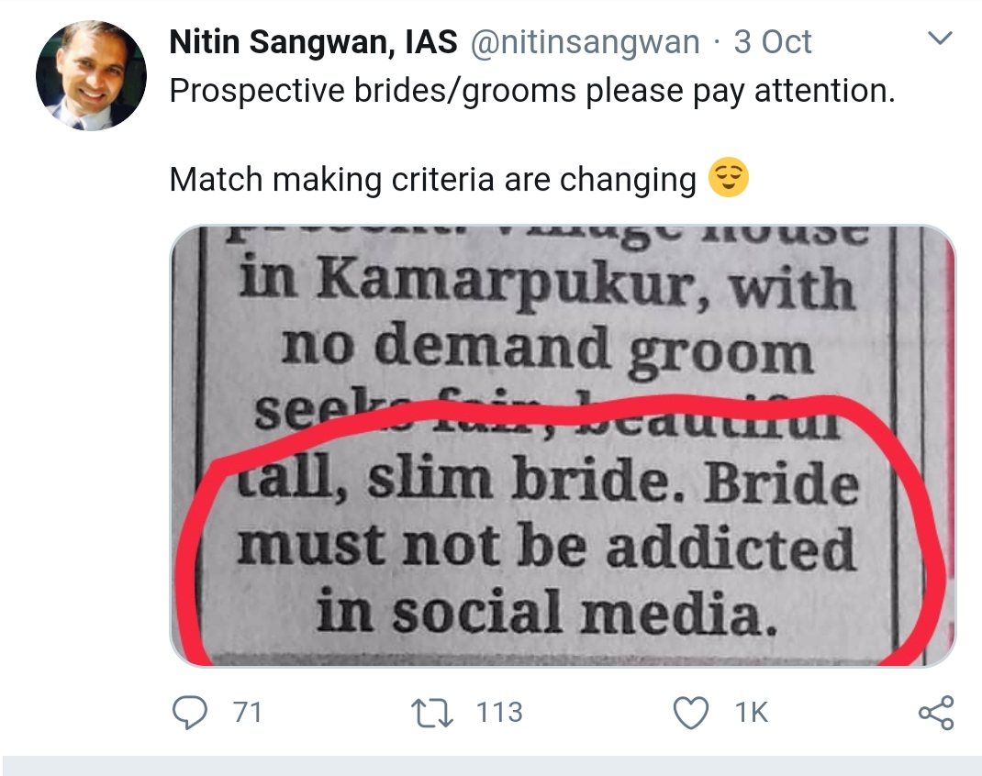Click the 113 retweets count

tap(499, 713)
